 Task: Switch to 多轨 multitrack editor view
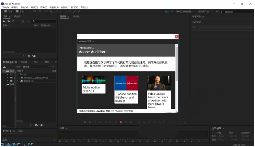pos(20,12)
